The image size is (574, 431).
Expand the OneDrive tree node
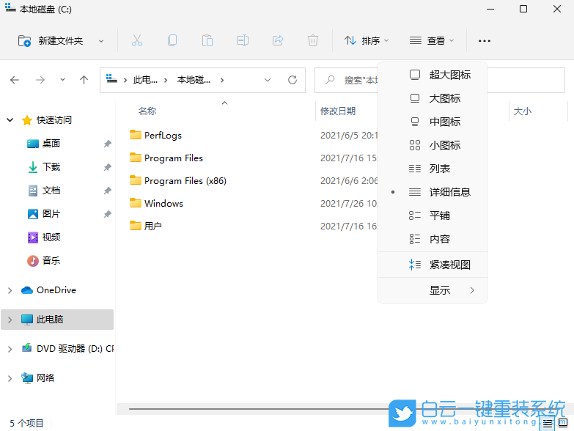click(x=10, y=290)
